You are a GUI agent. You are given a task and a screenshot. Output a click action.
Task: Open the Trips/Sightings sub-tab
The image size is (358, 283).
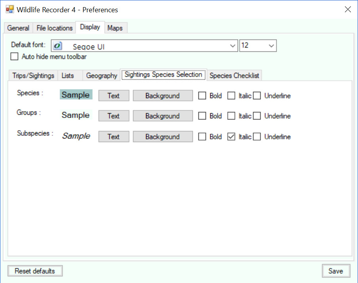33,76
